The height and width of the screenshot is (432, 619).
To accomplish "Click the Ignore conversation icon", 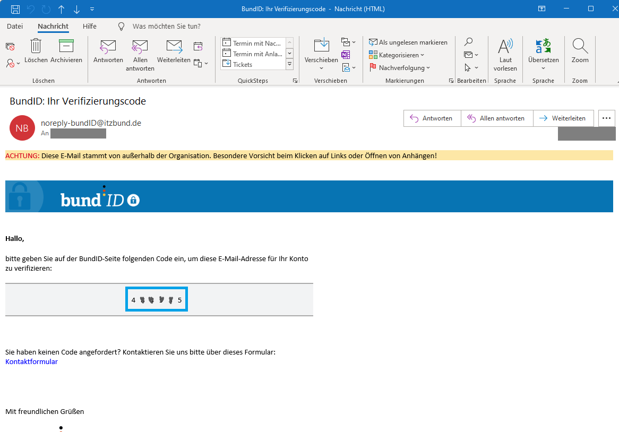I will click(10, 47).
